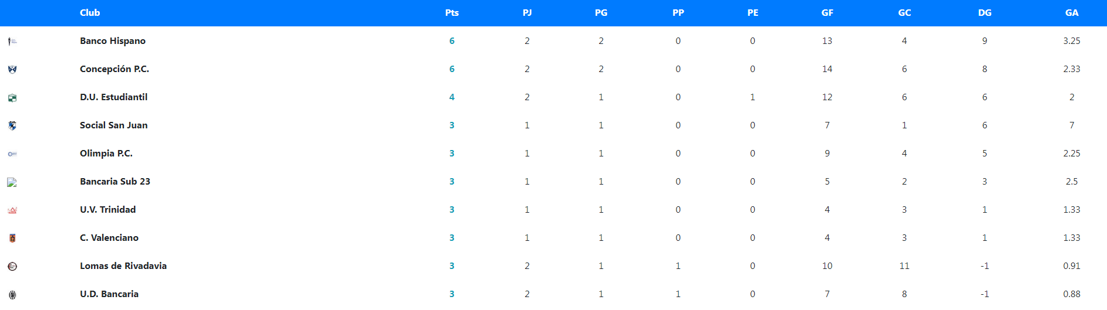The image size is (1107, 310).
Task: Click the GA column header
Action: [x=1072, y=13]
